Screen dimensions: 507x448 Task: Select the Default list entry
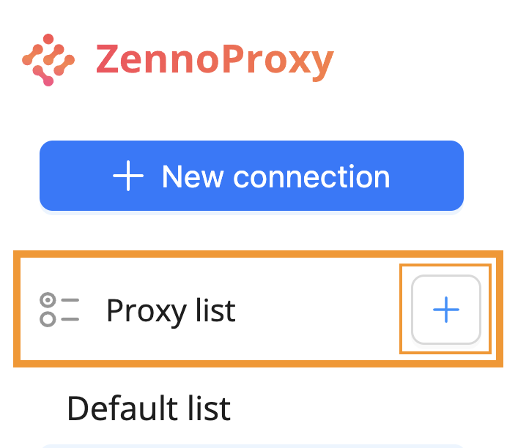149,408
